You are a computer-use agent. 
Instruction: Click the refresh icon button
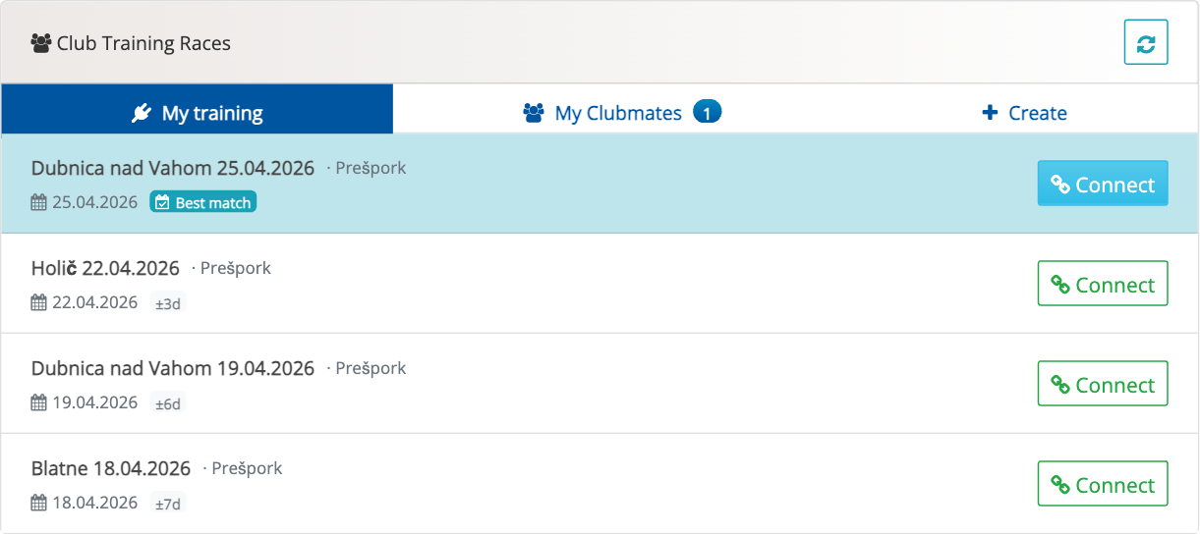[x=1146, y=43]
